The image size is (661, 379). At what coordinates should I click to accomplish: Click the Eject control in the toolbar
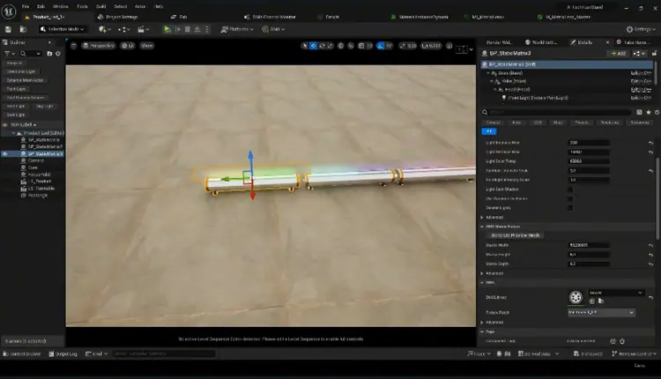click(197, 29)
